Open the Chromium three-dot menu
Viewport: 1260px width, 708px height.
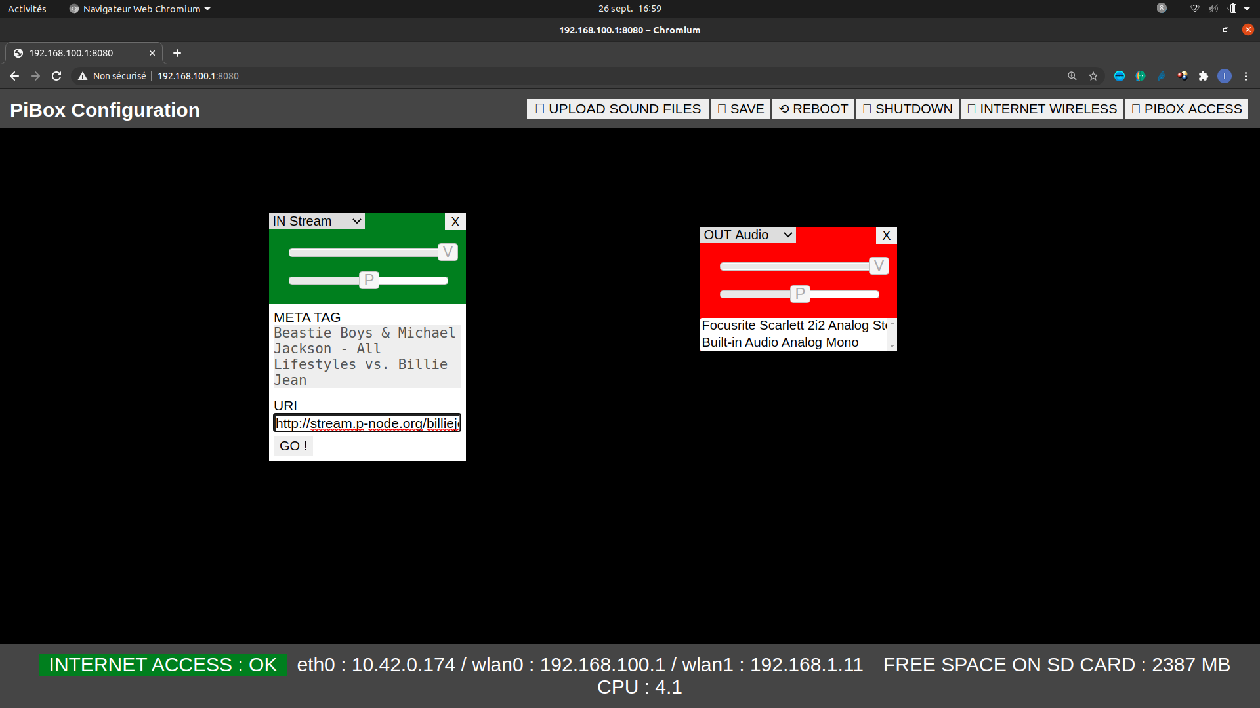coord(1246,76)
